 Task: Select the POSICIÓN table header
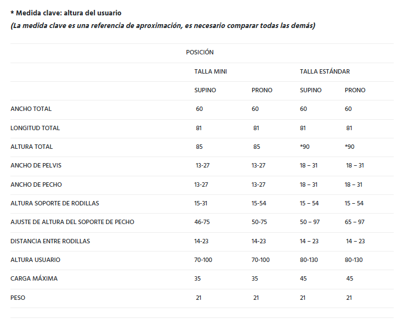point(200,53)
